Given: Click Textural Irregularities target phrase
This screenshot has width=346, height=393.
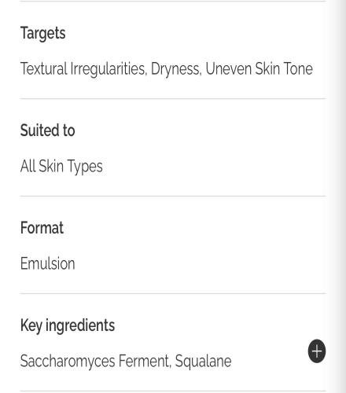Looking at the screenshot, I should [83, 69].
